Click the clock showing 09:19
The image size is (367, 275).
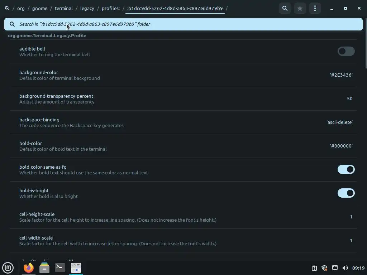click(358, 268)
